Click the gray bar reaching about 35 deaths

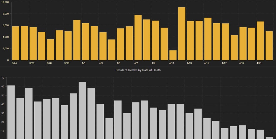198,124
